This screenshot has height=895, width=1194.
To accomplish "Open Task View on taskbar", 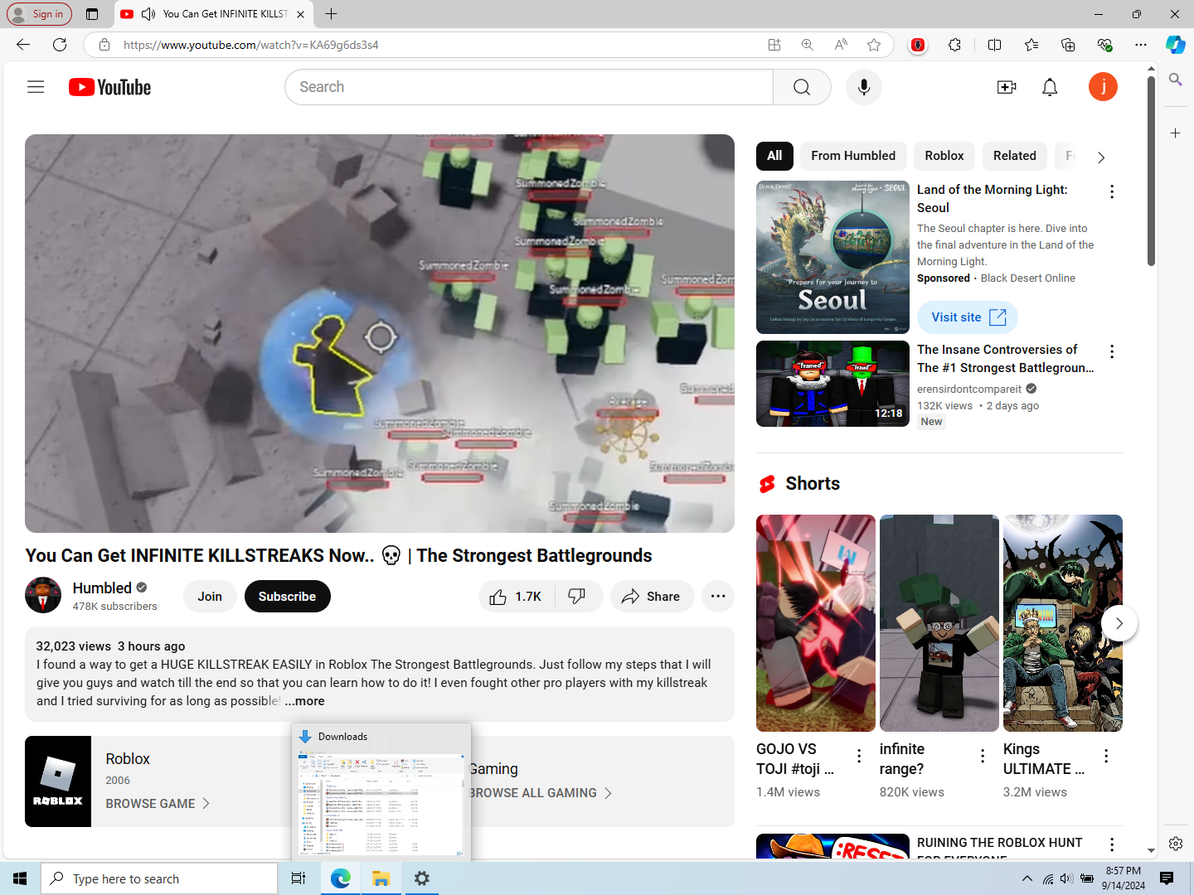I will coord(298,878).
